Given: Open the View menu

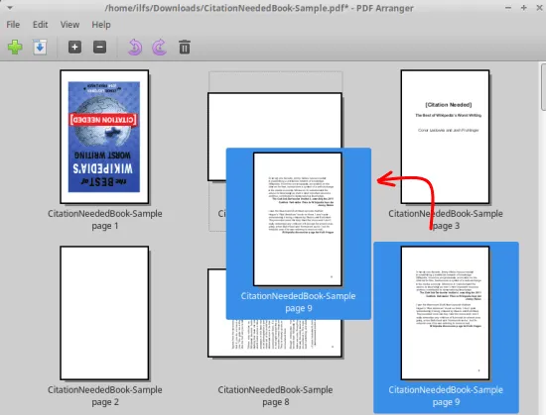Looking at the screenshot, I should [x=69, y=25].
